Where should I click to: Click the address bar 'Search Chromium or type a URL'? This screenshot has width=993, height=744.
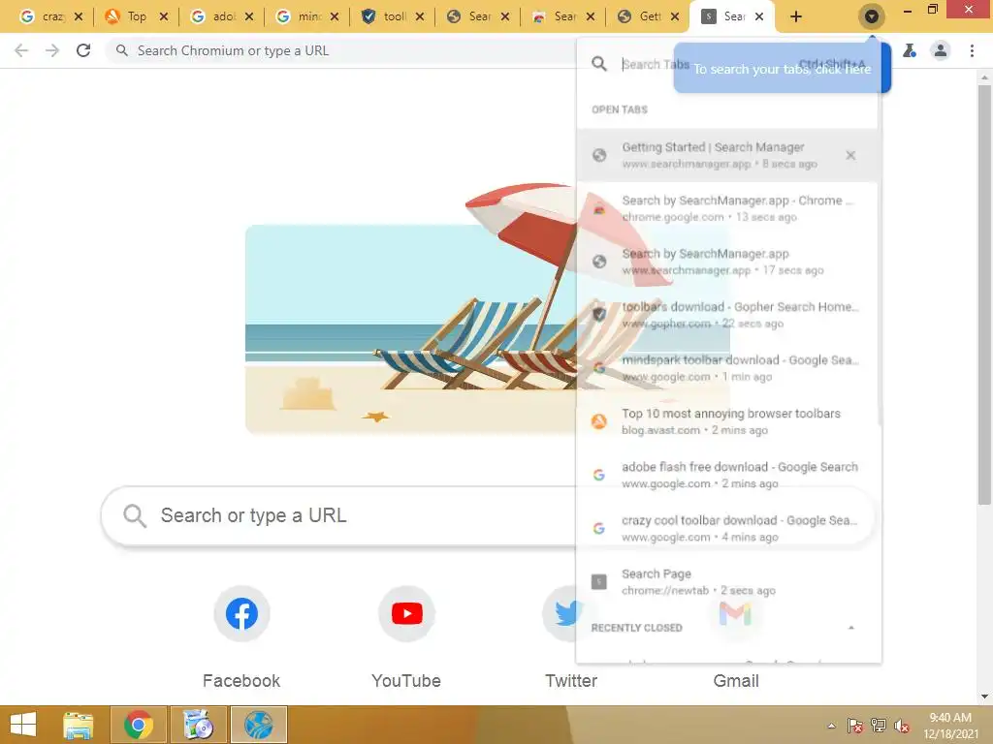[342, 50]
